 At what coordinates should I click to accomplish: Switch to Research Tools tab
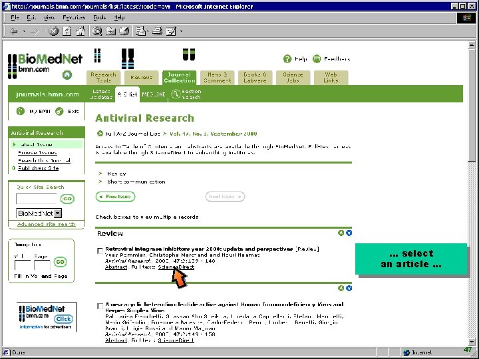[104, 78]
